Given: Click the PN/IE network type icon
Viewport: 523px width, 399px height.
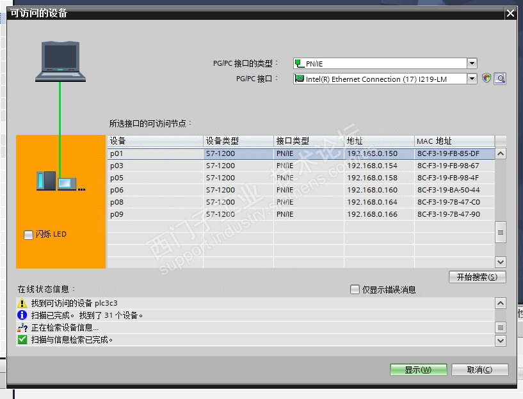Looking at the screenshot, I should point(299,63).
